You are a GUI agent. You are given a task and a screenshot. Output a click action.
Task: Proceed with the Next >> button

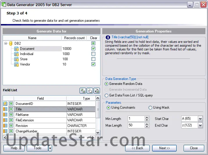[x=164, y=148]
